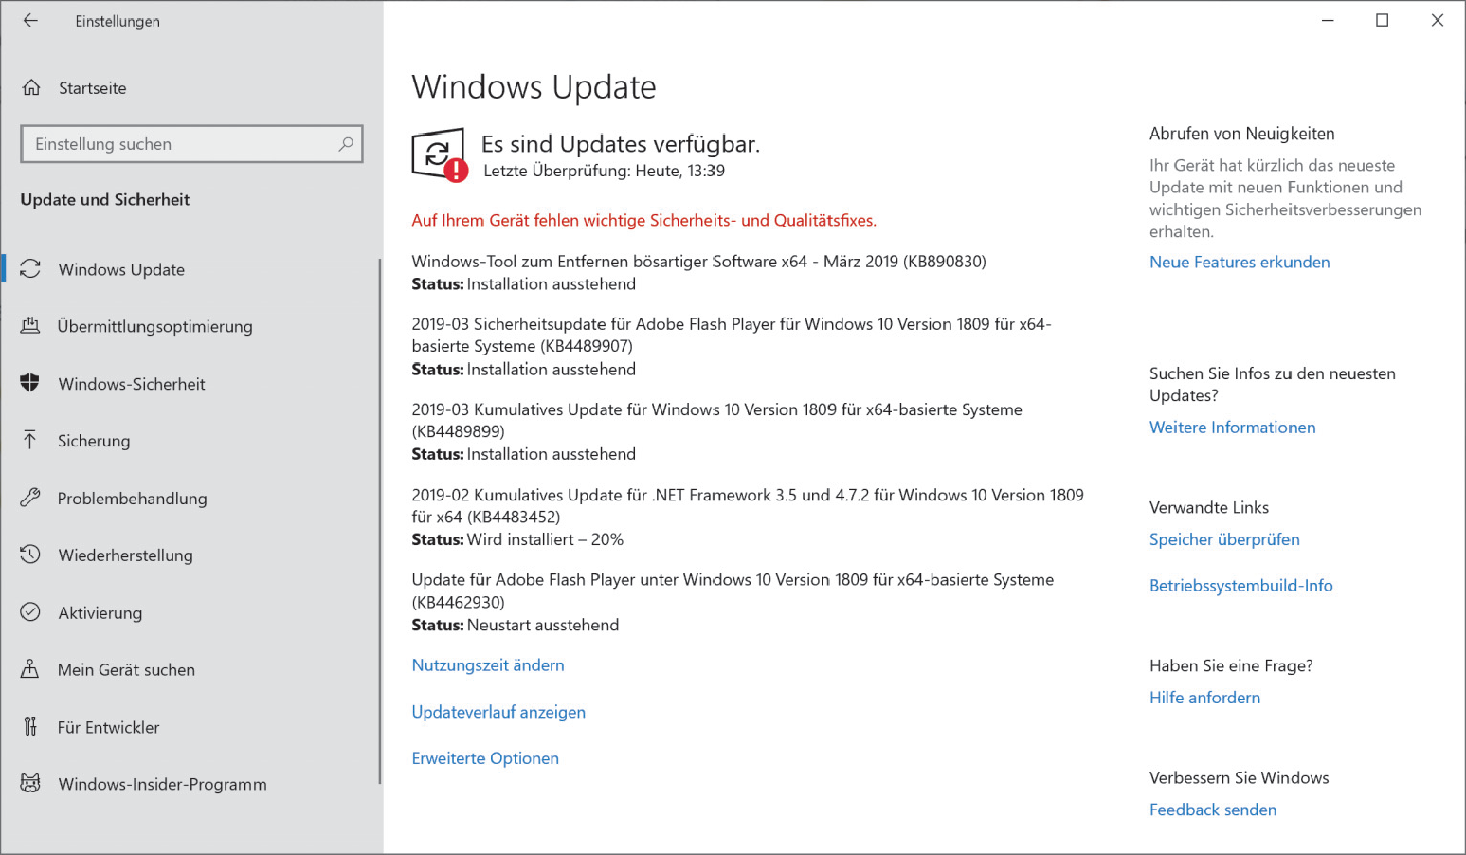This screenshot has height=855, width=1466.
Task: Follow the Neue Features erkunden link
Action: pyautogui.click(x=1240, y=263)
